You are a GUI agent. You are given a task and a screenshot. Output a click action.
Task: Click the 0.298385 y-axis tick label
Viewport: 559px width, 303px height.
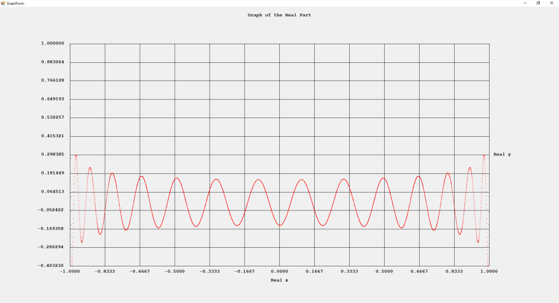tap(52, 154)
